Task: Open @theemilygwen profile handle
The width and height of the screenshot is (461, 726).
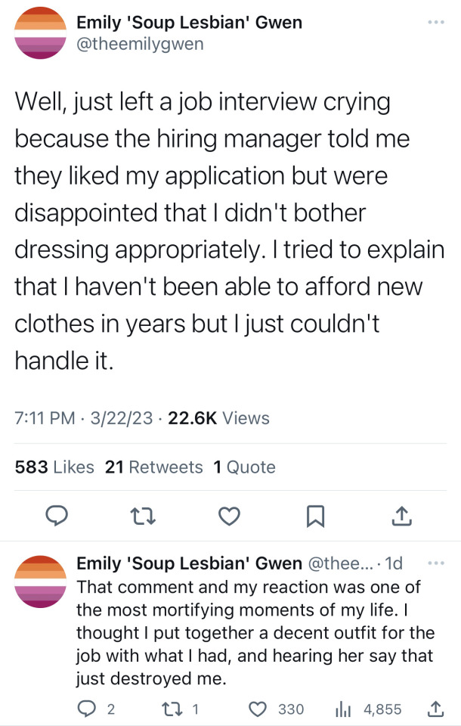Action: [140, 44]
